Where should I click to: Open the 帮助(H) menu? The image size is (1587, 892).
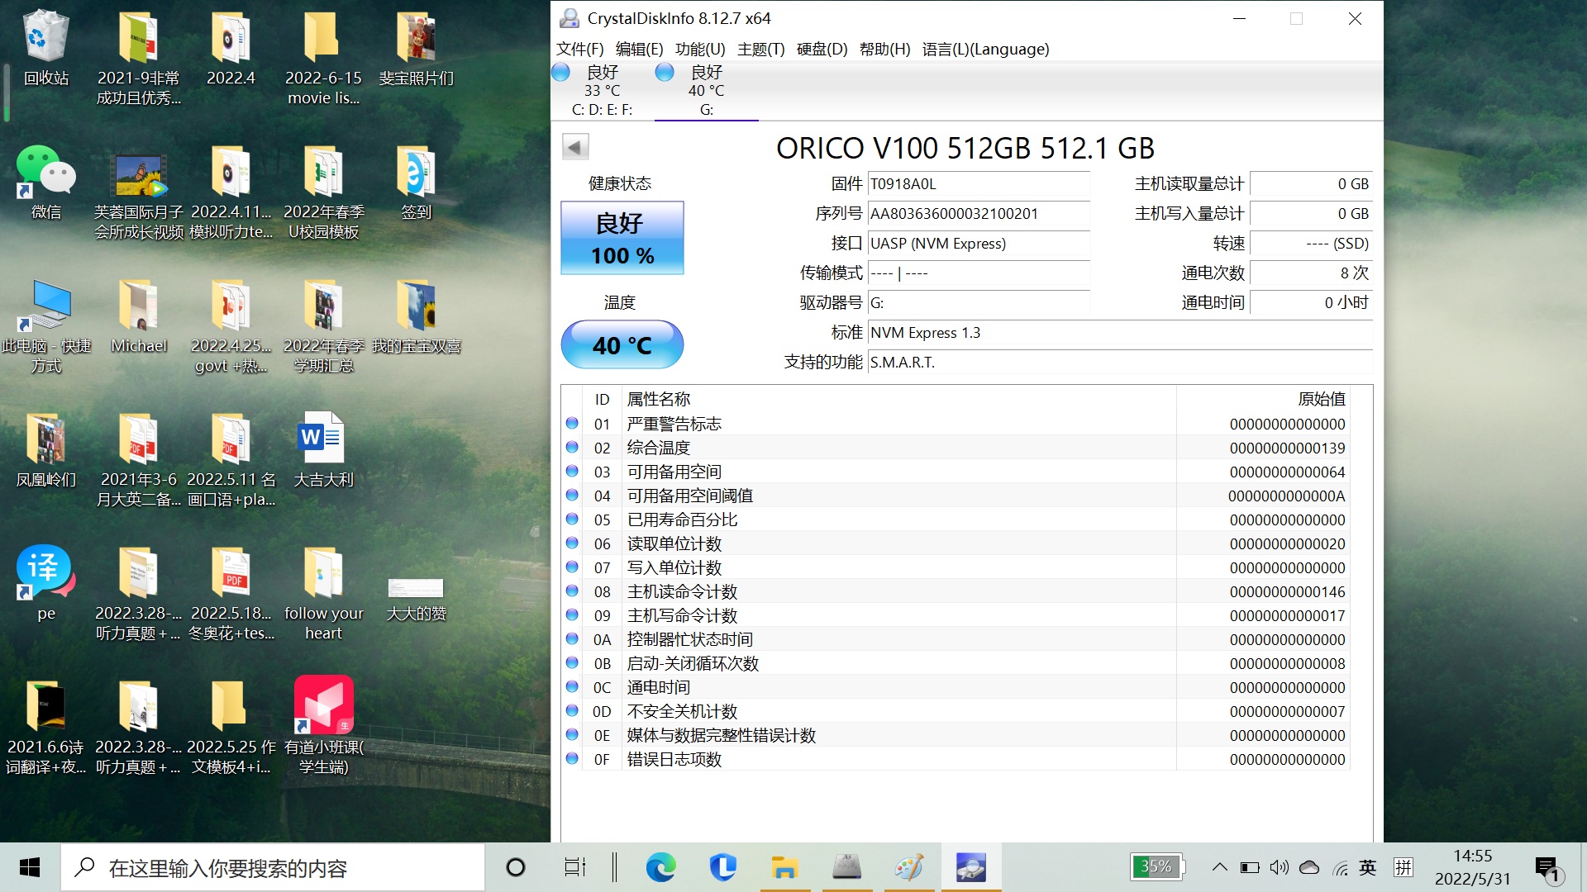pyautogui.click(x=884, y=49)
